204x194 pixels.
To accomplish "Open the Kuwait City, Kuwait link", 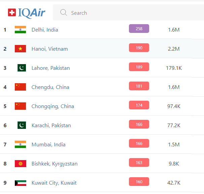I will coord(54,183).
